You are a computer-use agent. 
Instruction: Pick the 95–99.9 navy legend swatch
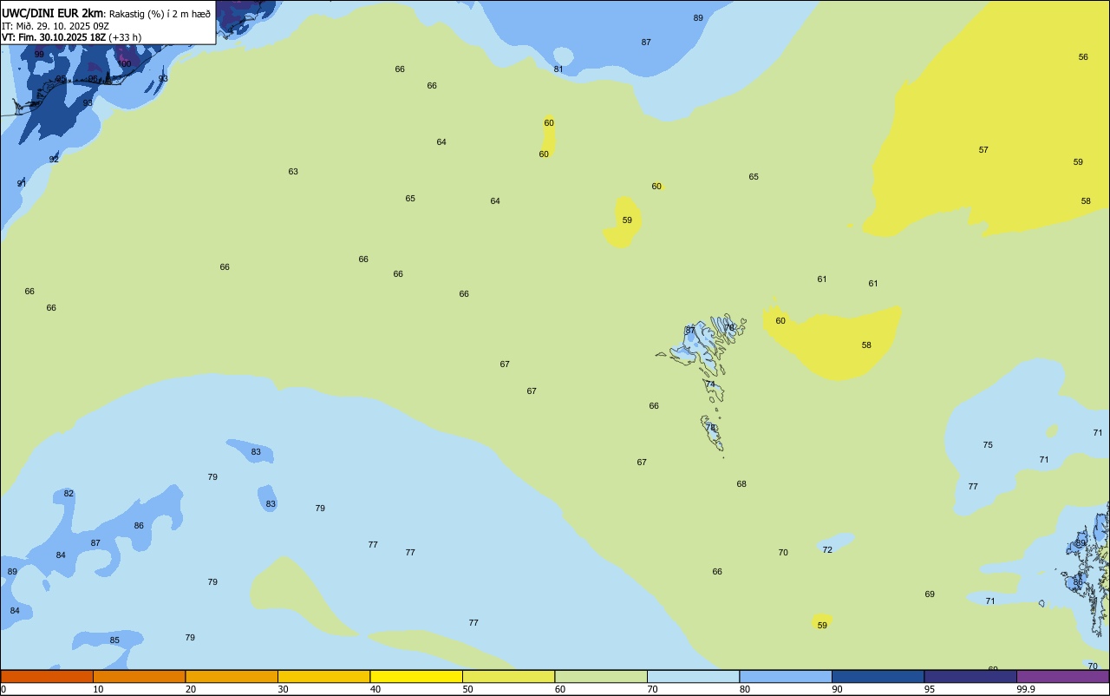pos(970,676)
